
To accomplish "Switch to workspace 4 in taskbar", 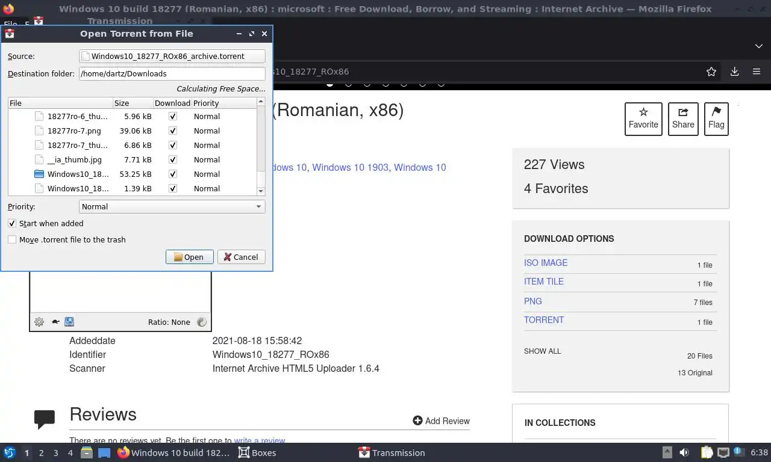I will [x=70, y=452].
